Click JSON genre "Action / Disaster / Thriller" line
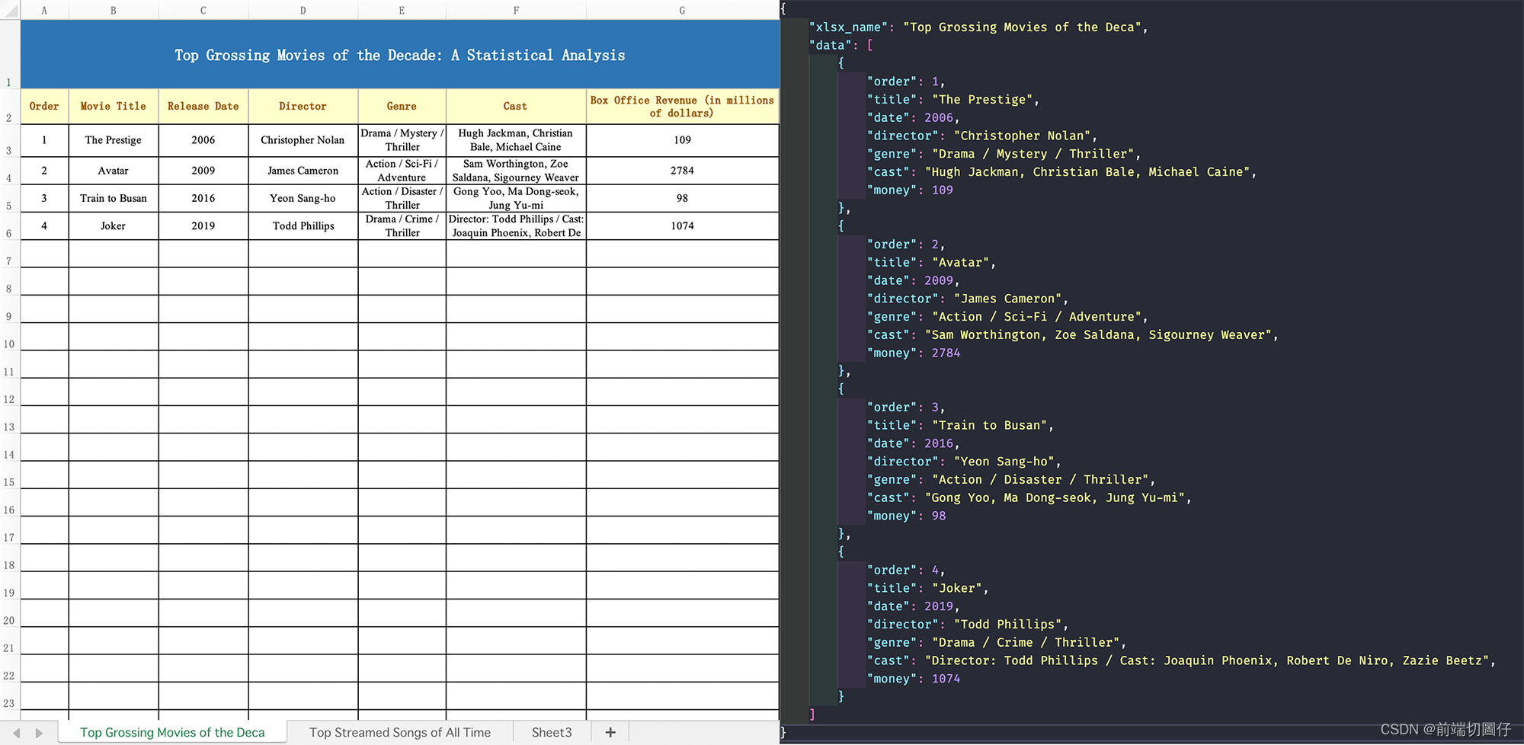Viewport: 1524px width, 745px height. pyautogui.click(x=1010, y=480)
